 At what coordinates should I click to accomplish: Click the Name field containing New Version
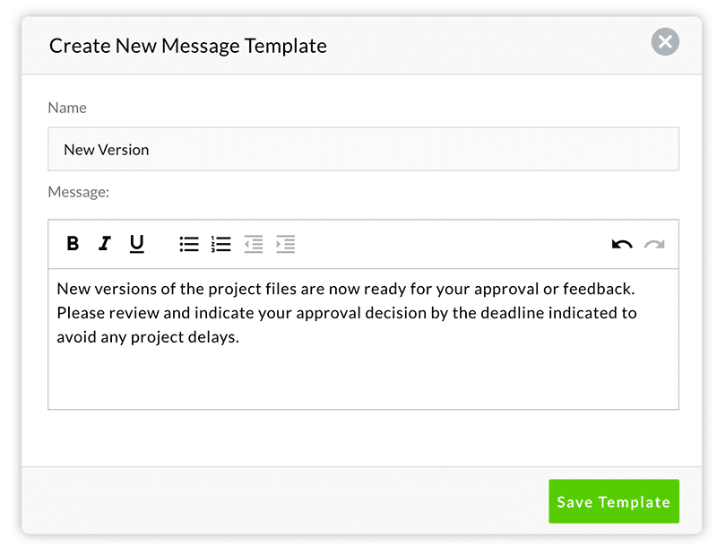coord(363,149)
